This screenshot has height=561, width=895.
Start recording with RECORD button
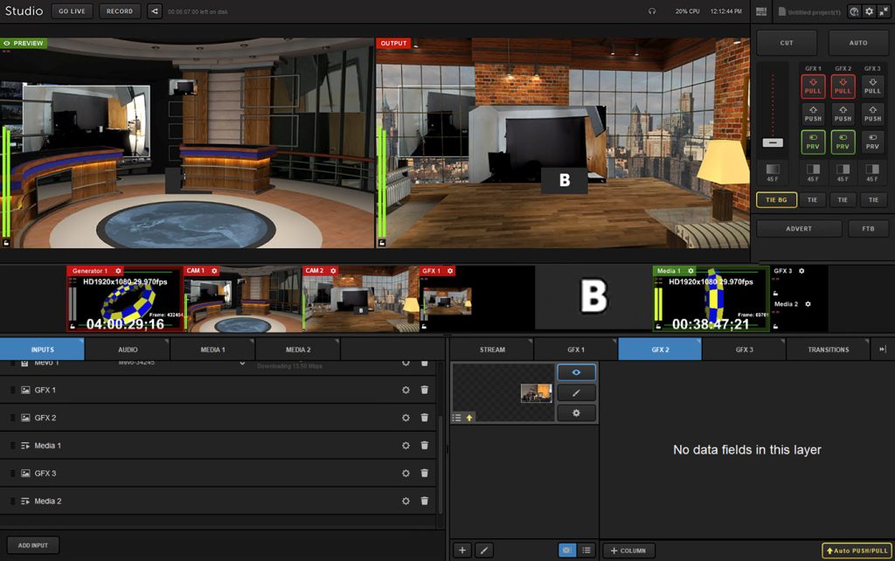[x=119, y=11]
